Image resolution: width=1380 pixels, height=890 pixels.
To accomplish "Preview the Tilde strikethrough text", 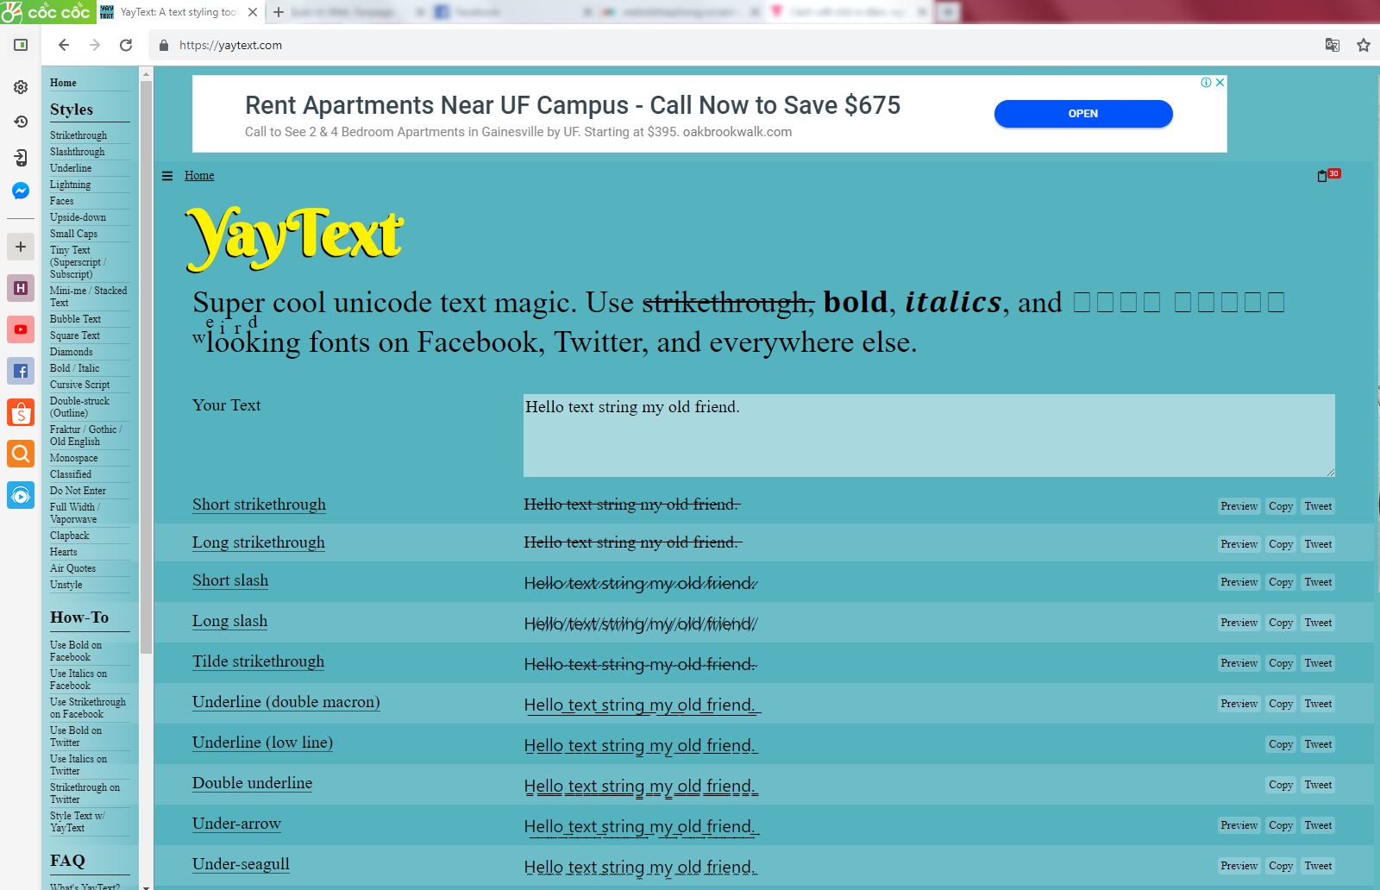I will pos(1239,663).
